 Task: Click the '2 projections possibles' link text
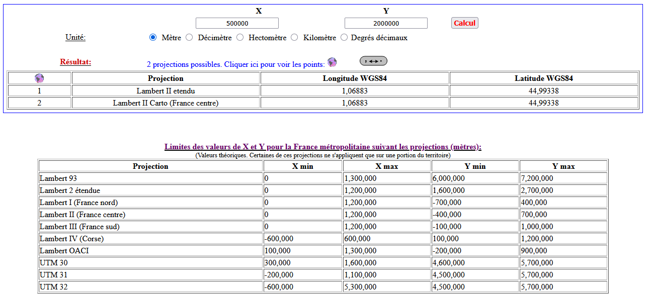[235, 64]
